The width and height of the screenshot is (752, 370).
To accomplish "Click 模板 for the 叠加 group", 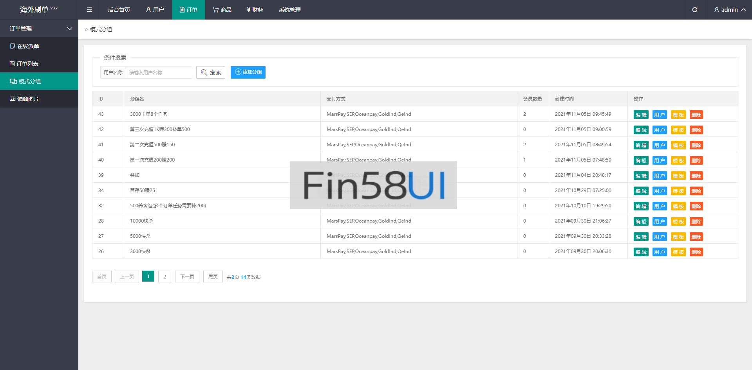I will pyautogui.click(x=678, y=176).
